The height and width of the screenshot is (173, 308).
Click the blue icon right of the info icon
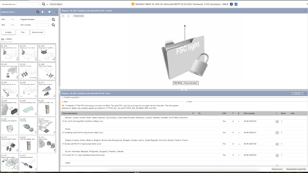click(x=236, y=4)
